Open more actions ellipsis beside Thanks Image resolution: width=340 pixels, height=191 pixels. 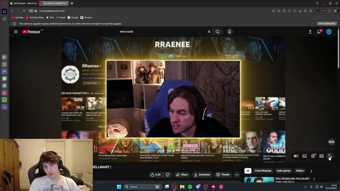[237, 175]
